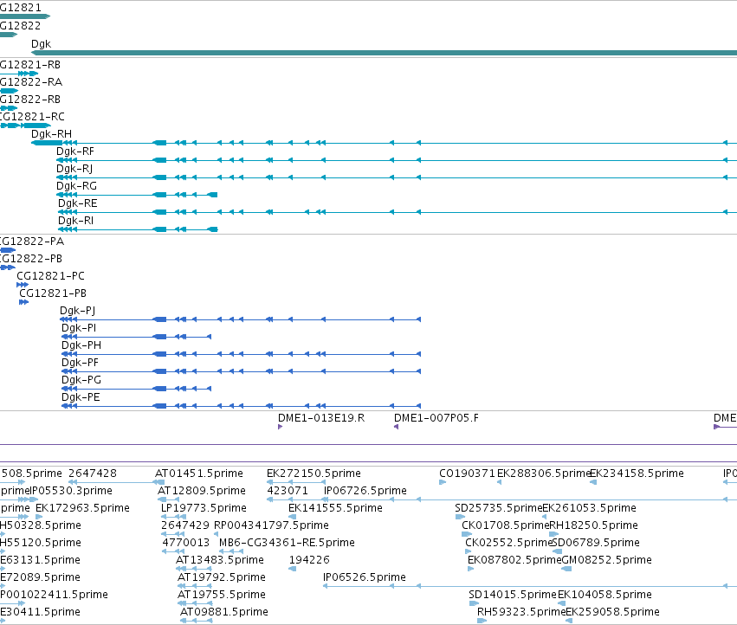
Task: Click the IP06726.5prime EST label
Action: (365, 491)
